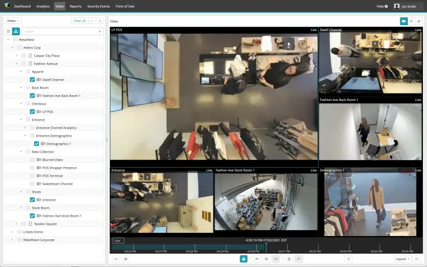Switch to hierarchy tree view icon
This screenshot has height=267, width=427.
coord(16,32)
